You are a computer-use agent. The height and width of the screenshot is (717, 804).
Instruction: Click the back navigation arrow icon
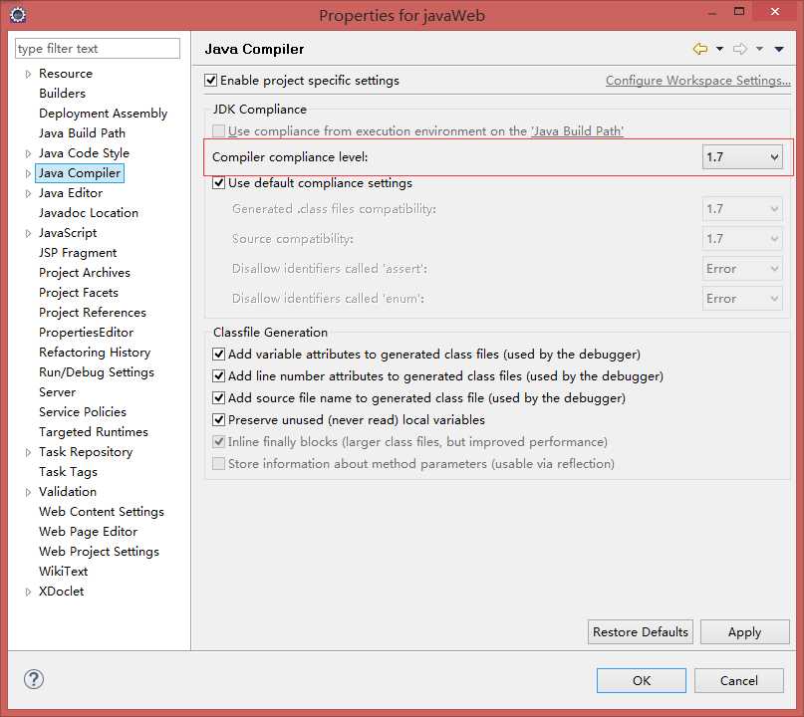click(x=700, y=49)
